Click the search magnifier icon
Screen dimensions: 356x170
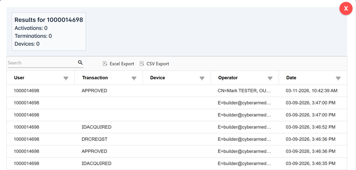click(80, 62)
